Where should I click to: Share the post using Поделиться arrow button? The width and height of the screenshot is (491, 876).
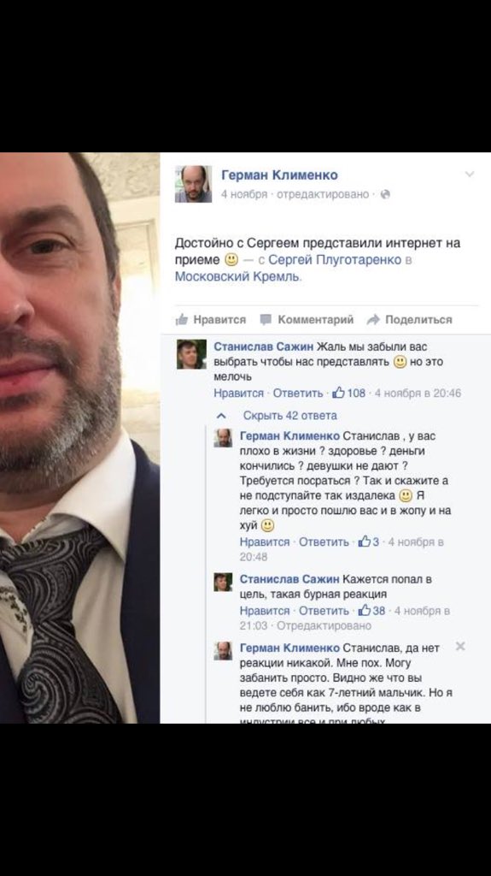point(409,320)
